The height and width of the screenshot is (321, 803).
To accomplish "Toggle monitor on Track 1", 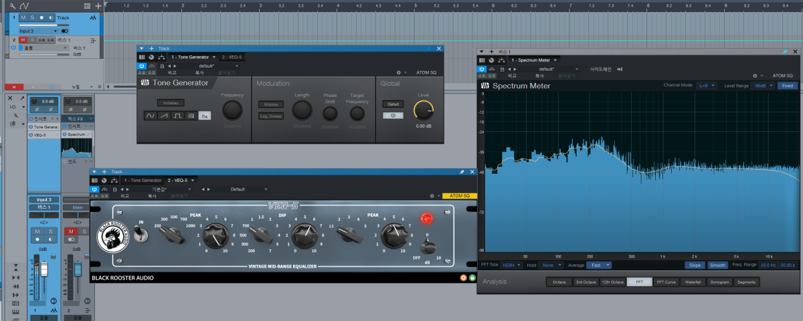I will (x=50, y=17).
